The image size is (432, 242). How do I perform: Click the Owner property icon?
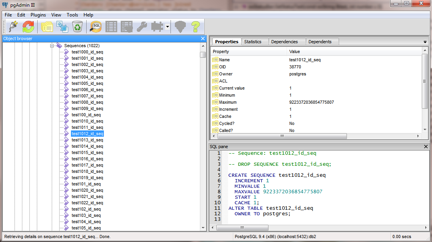click(x=215, y=74)
